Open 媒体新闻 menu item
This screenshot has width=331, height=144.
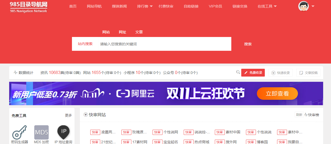[119, 6]
